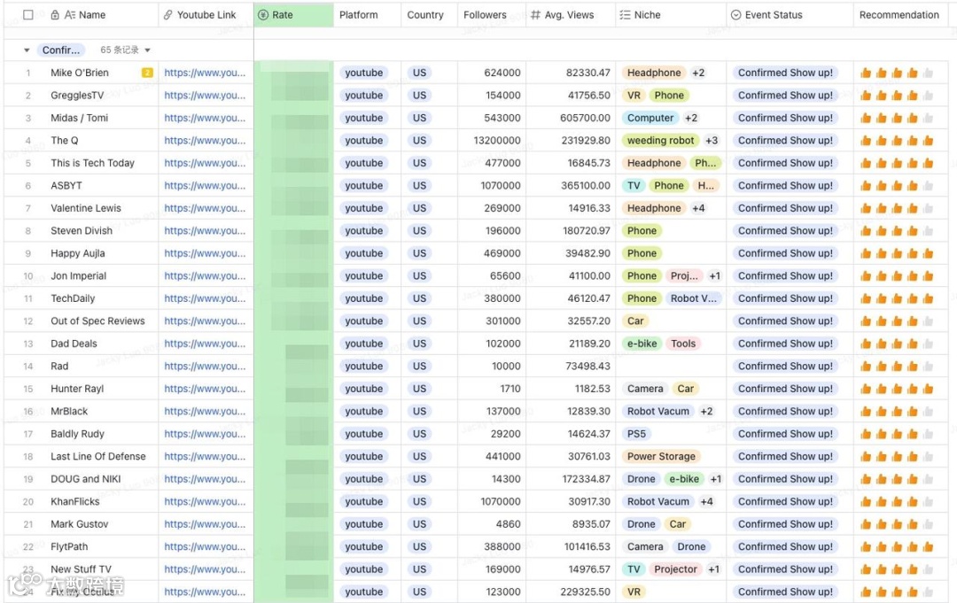
Task: Open the Youtube link for Mike O'Brien
Action: 205,73
